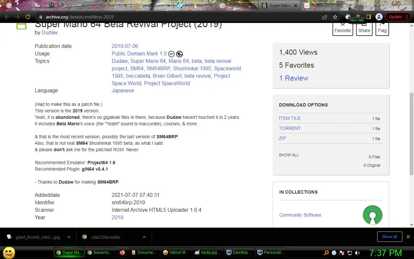Open the 'Project SpaceWorld' topic link

[x=167, y=83]
